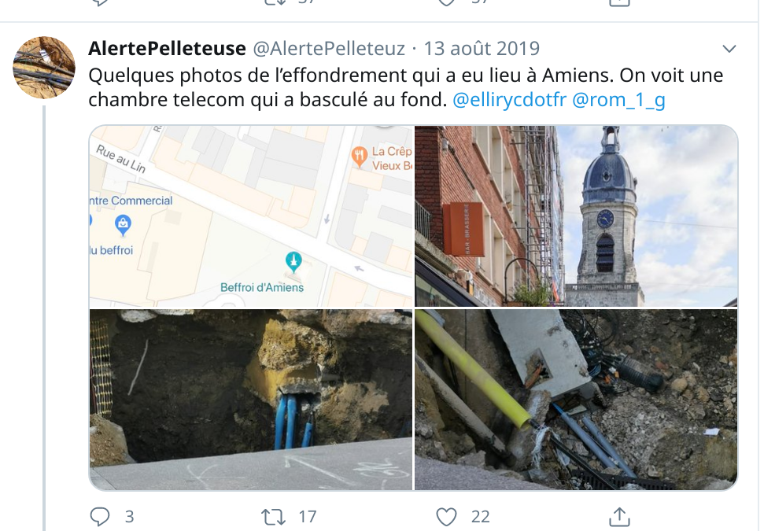Open AlertePelleteuse profile avatar
This screenshot has width=764, height=531.
[x=44, y=67]
